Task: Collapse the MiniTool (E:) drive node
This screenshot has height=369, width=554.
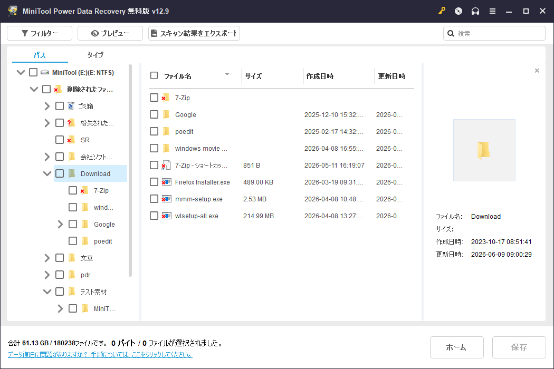Action: 21,72
